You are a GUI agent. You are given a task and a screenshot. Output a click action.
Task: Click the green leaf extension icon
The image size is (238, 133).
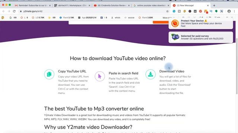pyautogui.click(x=216, y=11)
